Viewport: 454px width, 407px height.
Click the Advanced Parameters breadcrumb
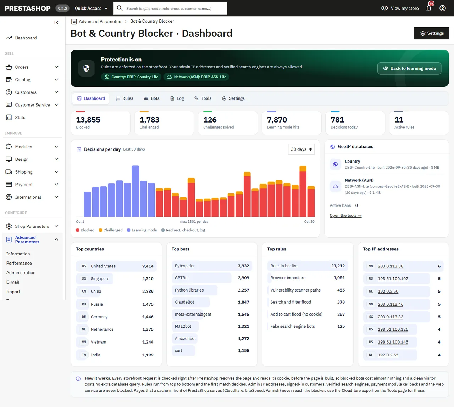(x=100, y=22)
